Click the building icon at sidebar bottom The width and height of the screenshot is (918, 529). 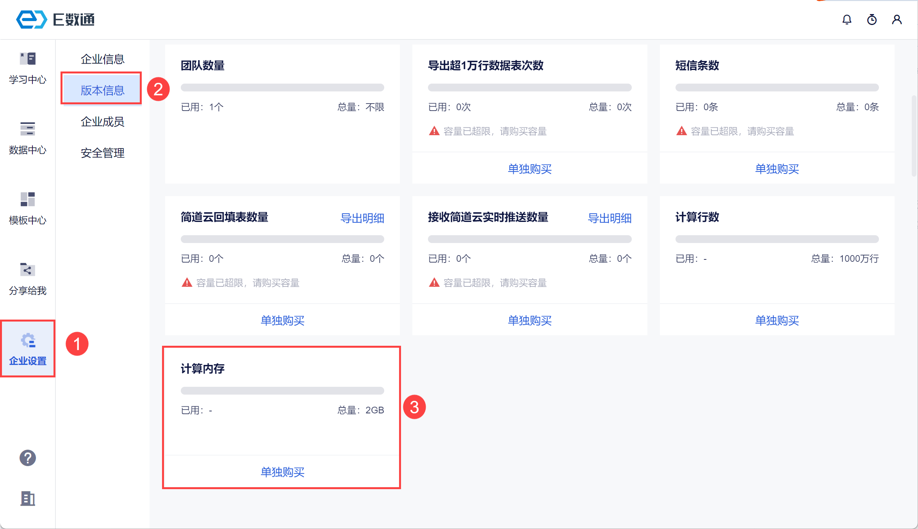click(x=27, y=498)
